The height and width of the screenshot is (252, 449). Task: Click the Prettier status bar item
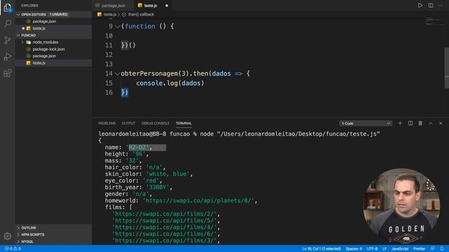(x=420, y=248)
